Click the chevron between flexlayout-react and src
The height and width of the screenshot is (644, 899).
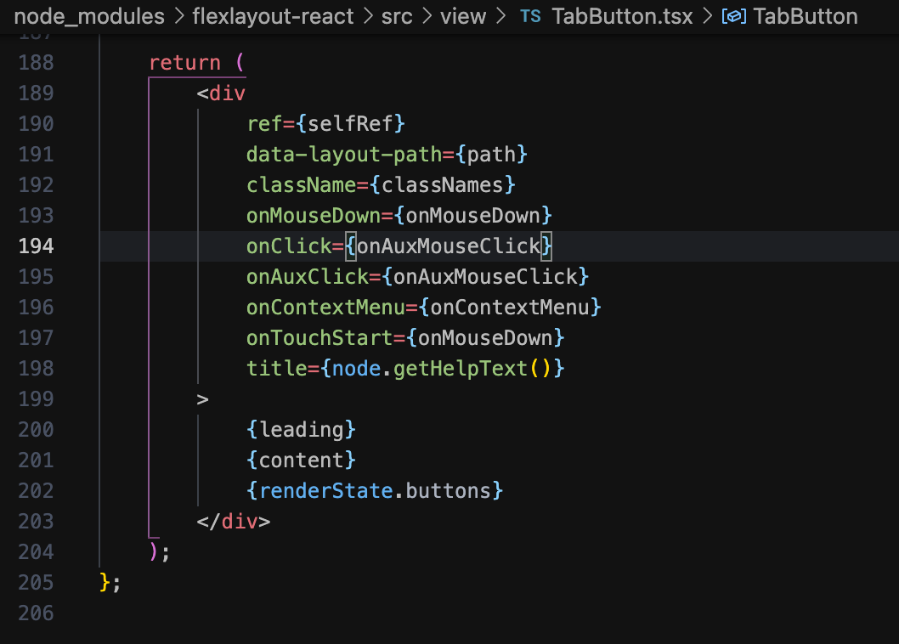368,16
